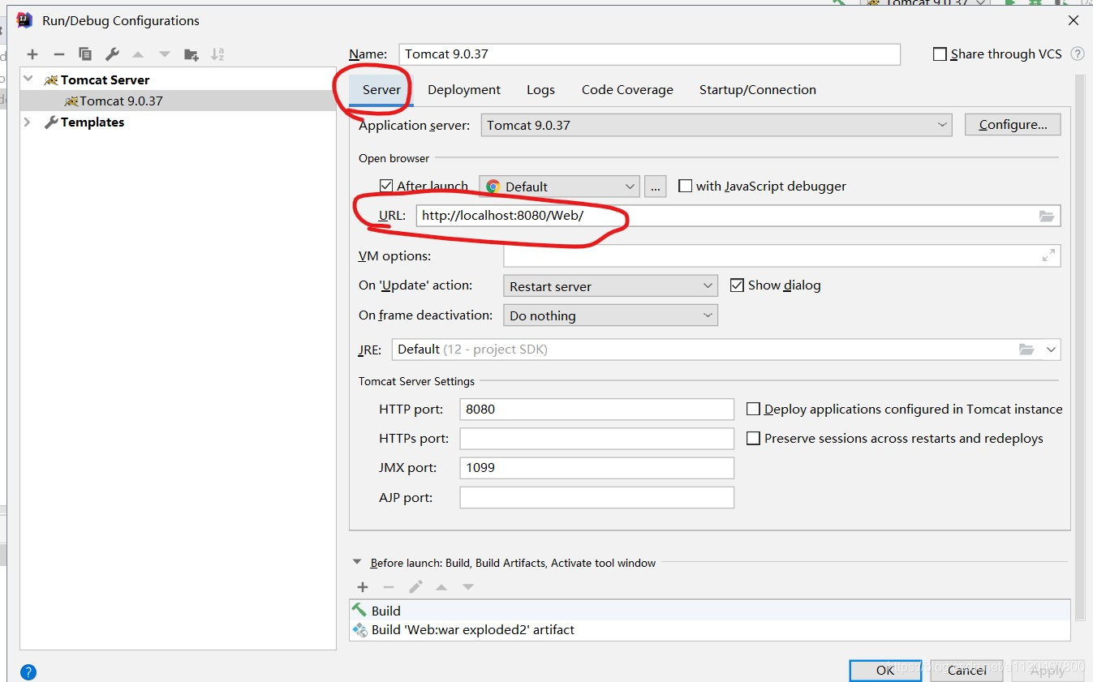Browse for JRE using the folder icon

1026,350
